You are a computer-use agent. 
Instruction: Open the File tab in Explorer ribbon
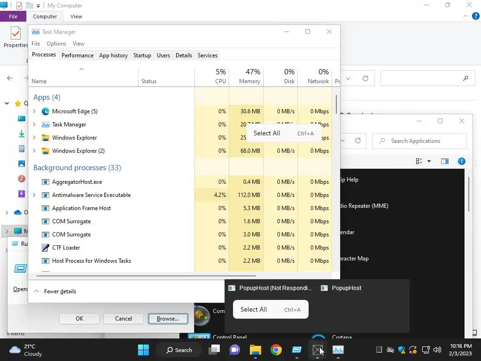[13, 16]
